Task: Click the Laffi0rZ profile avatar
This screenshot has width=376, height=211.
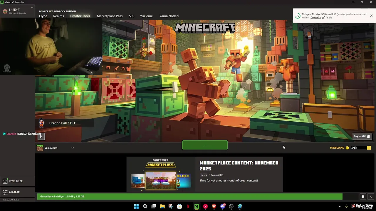Action: tap(5, 11)
